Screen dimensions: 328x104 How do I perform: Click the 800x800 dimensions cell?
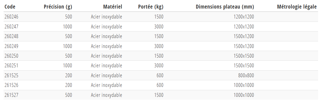click(246, 75)
